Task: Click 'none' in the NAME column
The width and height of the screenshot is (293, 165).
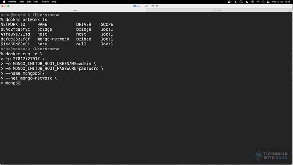Action: [x=42, y=44]
